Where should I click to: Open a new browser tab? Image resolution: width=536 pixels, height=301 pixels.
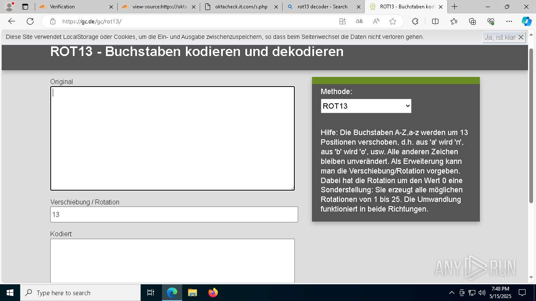[455, 7]
